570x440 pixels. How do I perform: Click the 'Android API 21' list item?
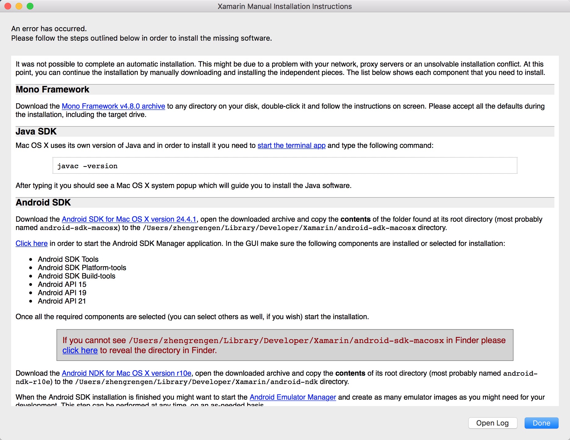62,301
